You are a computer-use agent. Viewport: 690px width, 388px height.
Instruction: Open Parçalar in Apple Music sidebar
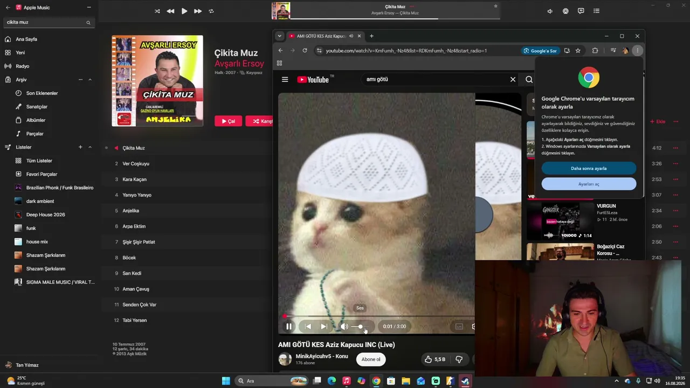coord(34,134)
